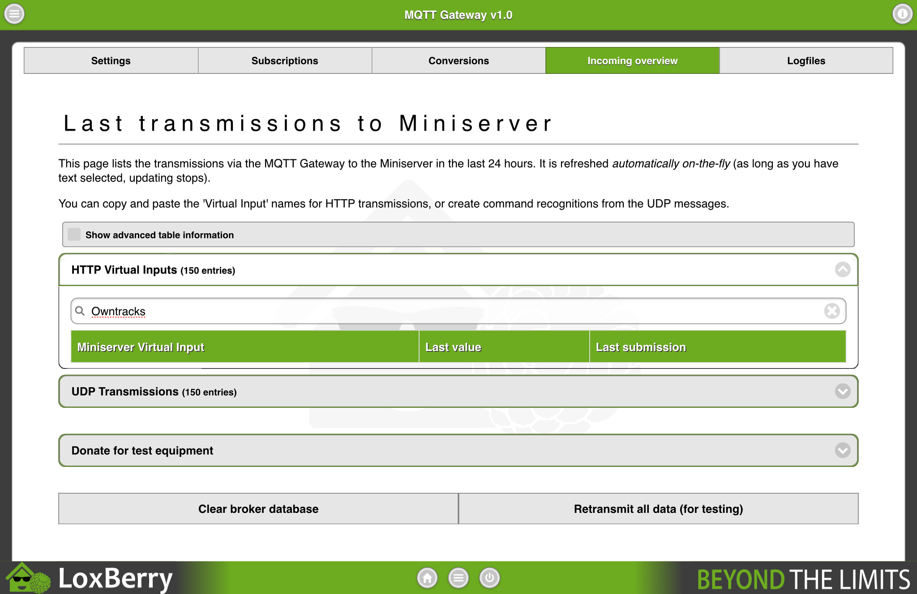917x594 pixels.
Task: Open the Subscriptions tab
Action: pyautogui.click(x=285, y=61)
